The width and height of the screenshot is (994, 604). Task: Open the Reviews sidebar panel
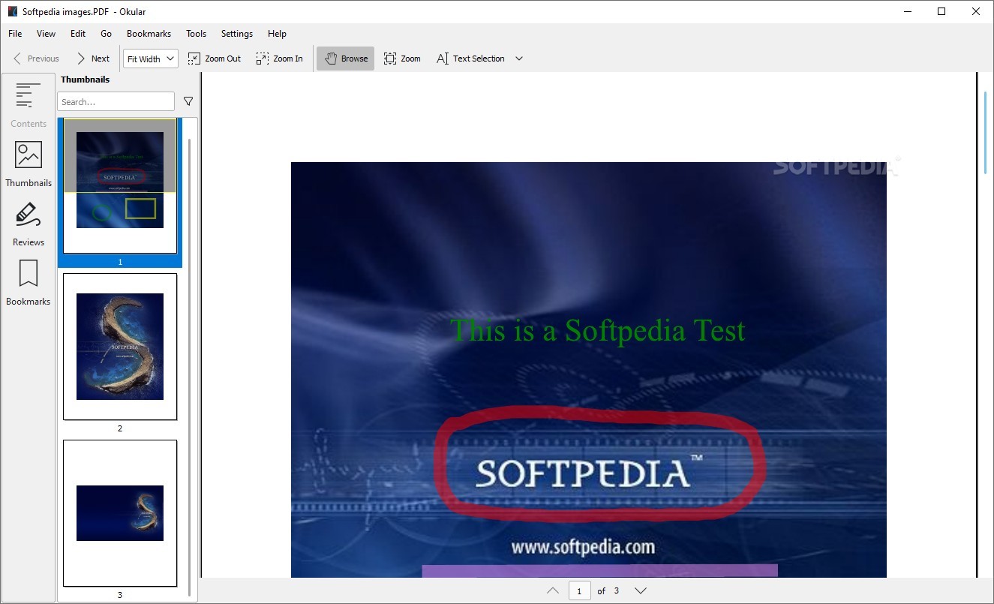[x=29, y=223]
